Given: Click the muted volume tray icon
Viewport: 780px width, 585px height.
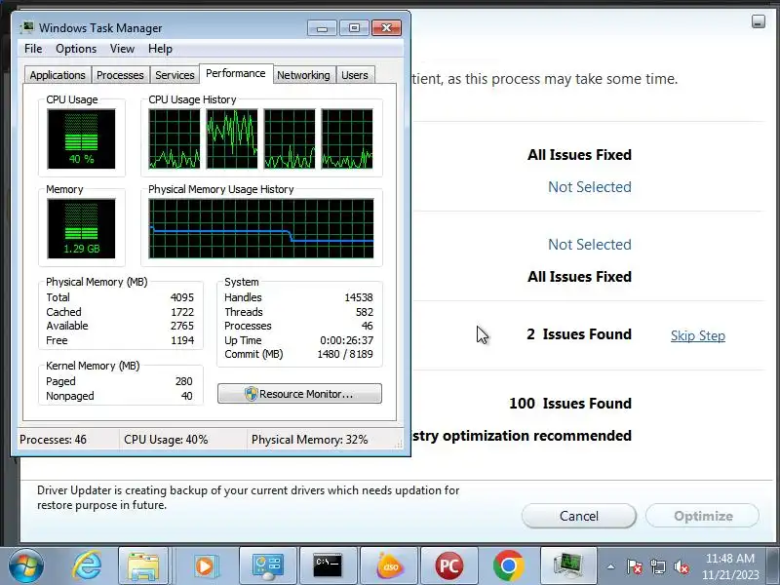Looking at the screenshot, I should [x=681, y=566].
